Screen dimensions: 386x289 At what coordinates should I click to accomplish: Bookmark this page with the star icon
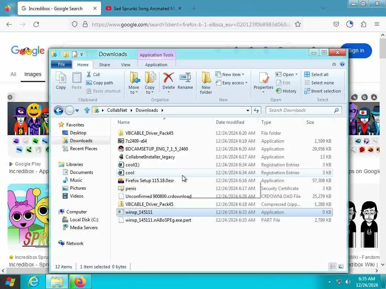298,24
